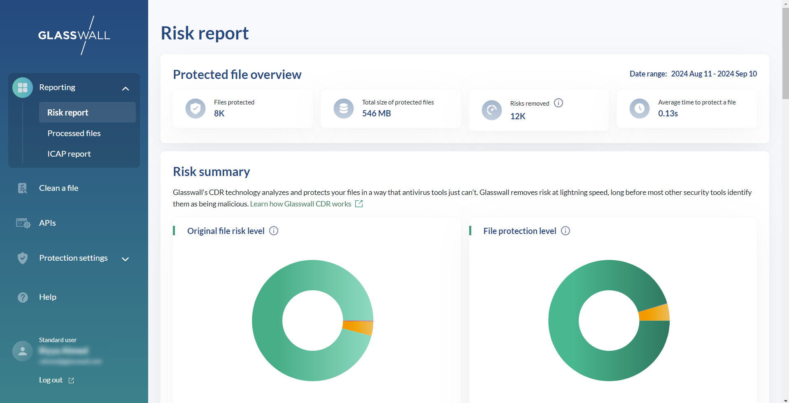Click external link icon after CDR works
Screen dimensions: 789x403
tap(359, 204)
